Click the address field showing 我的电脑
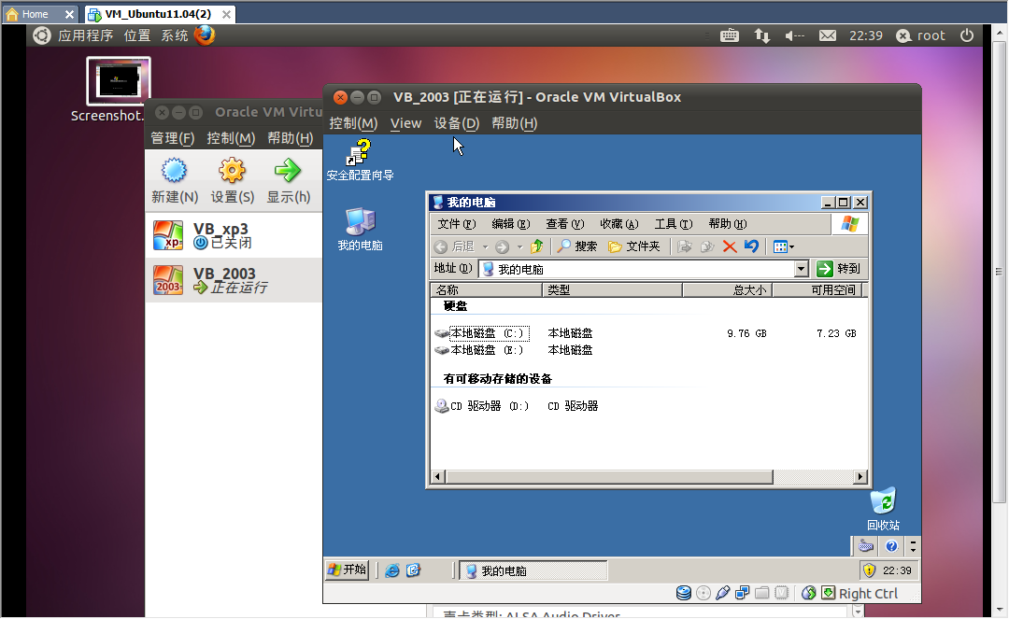 tap(637, 269)
